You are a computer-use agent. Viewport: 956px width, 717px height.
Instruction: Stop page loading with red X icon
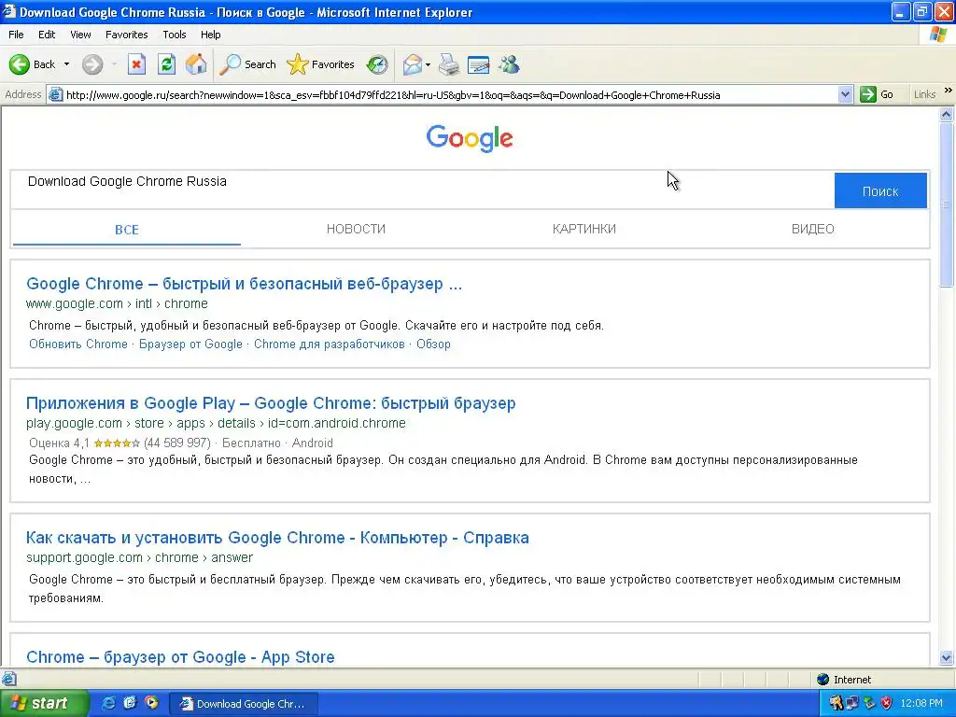pyautogui.click(x=136, y=64)
